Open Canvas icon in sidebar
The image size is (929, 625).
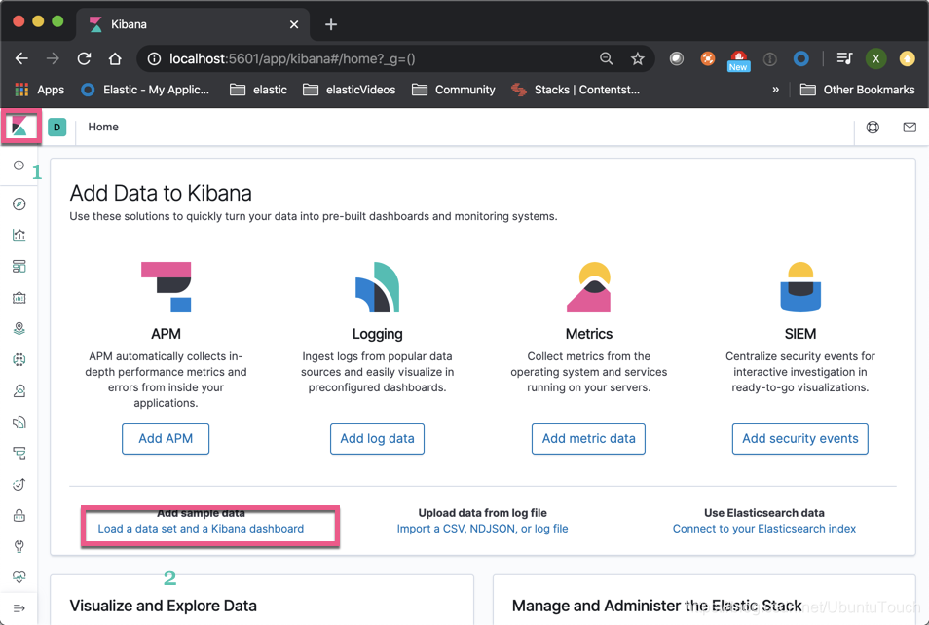coord(19,297)
